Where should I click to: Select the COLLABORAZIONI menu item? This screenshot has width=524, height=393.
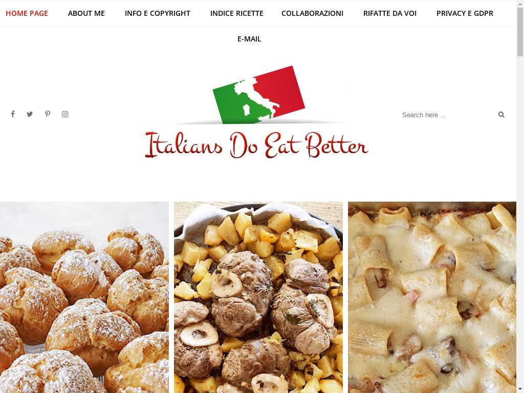(312, 13)
